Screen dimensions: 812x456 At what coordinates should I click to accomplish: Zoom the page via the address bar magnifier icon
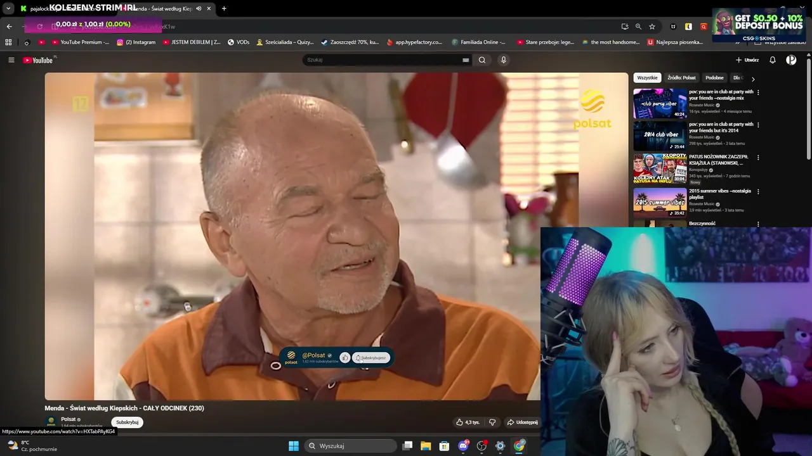click(x=638, y=27)
